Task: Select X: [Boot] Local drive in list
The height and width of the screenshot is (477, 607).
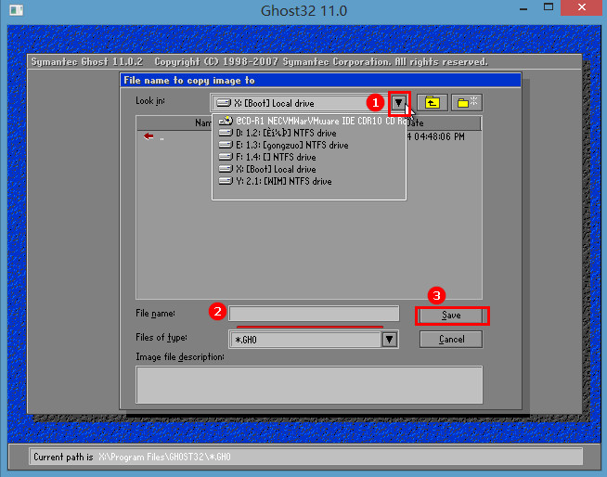Action: click(309, 169)
